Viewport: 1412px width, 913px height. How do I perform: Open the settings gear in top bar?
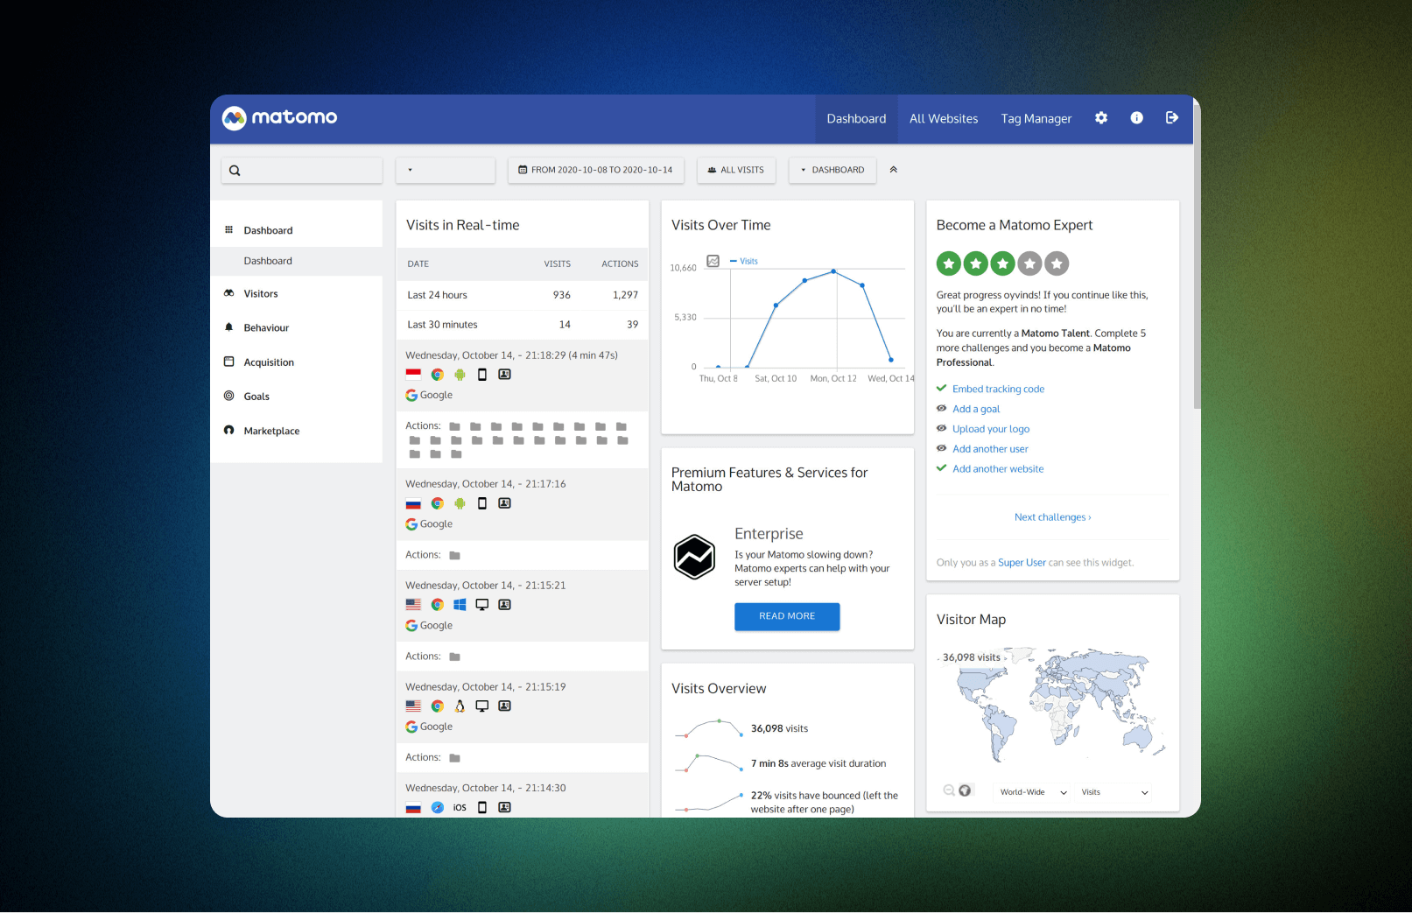coord(1101,118)
